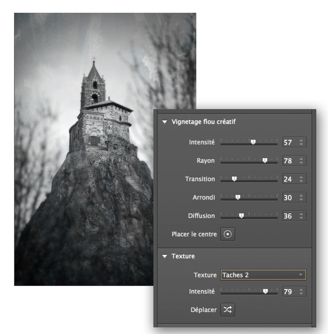Click the Rayon label
This screenshot has width=328, height=334.
click(x=205, y=161)
